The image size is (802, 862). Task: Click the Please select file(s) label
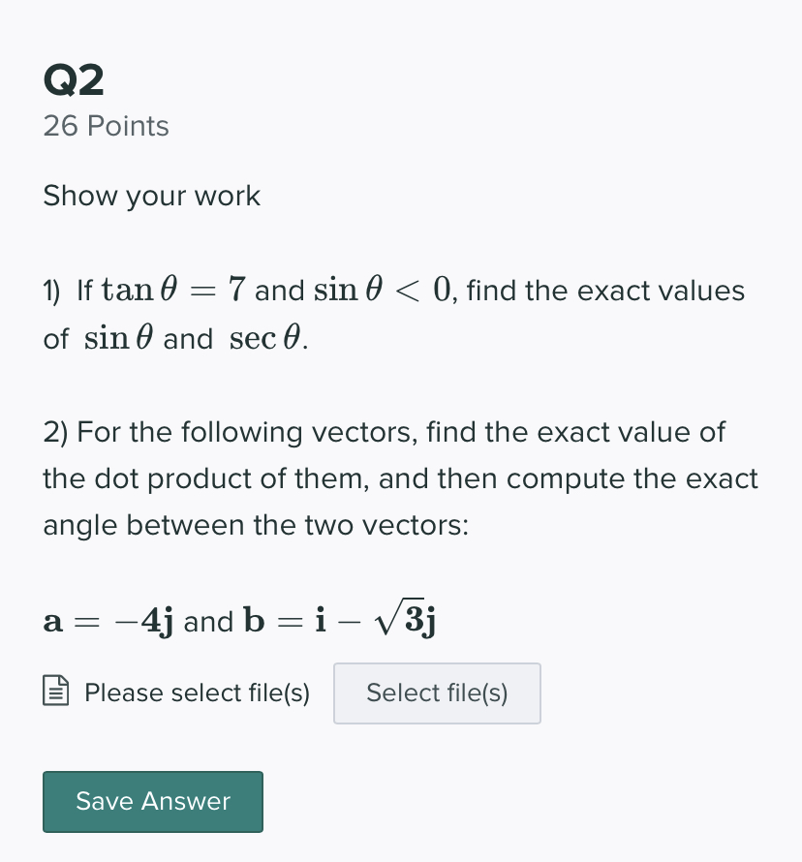tap(197, 693)
